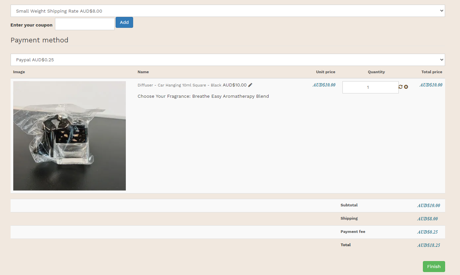Focus the coupon code input field
This screenshot has height=275, width=460.
pyautogui.click(x=85, y=24)
